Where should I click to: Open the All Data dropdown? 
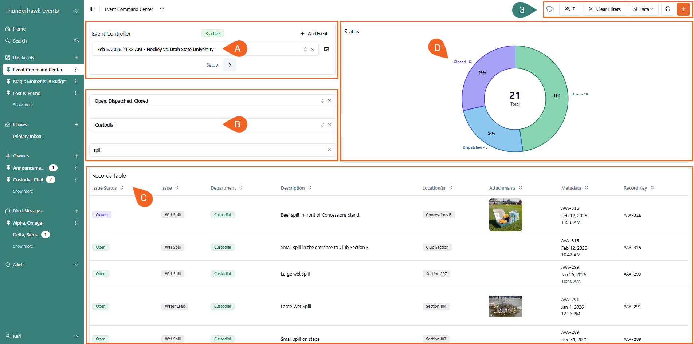[643, 9]
